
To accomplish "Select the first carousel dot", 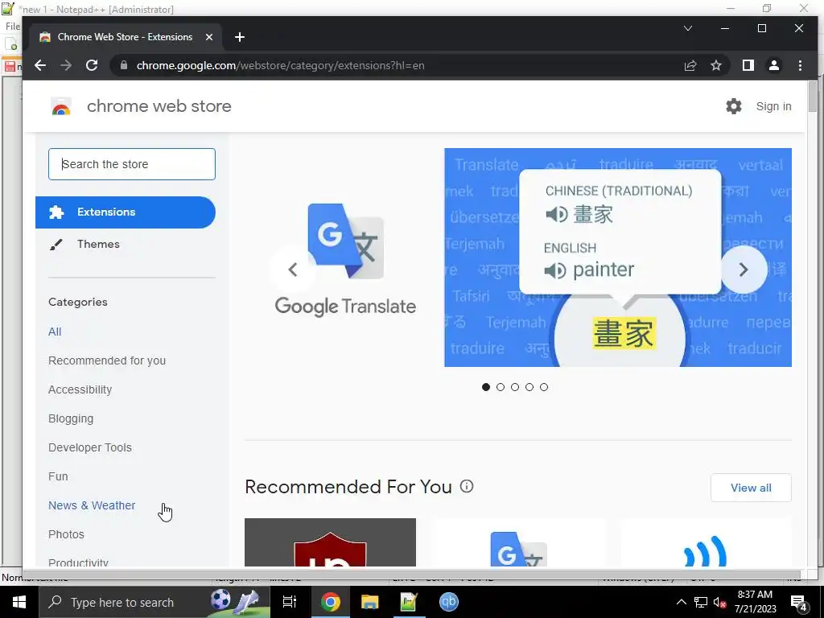I will pos(485,387).
